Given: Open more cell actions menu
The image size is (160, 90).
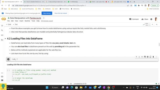Looking at the screenshot, I should (x=156, y=57).
